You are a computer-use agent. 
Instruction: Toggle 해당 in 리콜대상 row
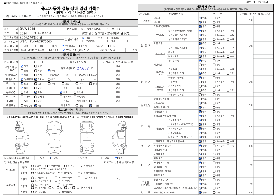(x=36, y=105)
